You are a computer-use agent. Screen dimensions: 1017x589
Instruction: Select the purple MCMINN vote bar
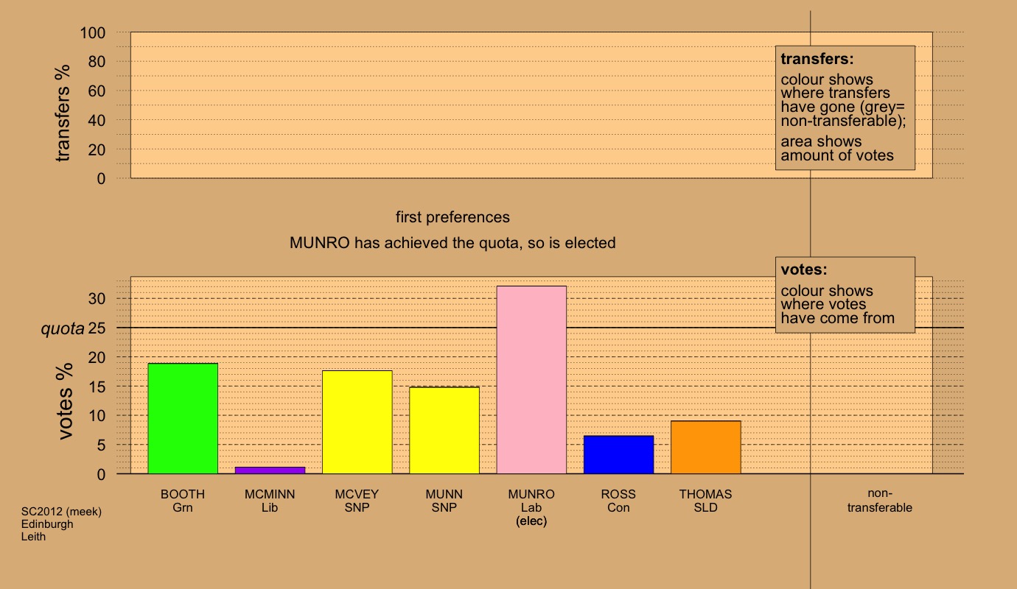click(x=270, y=470)
